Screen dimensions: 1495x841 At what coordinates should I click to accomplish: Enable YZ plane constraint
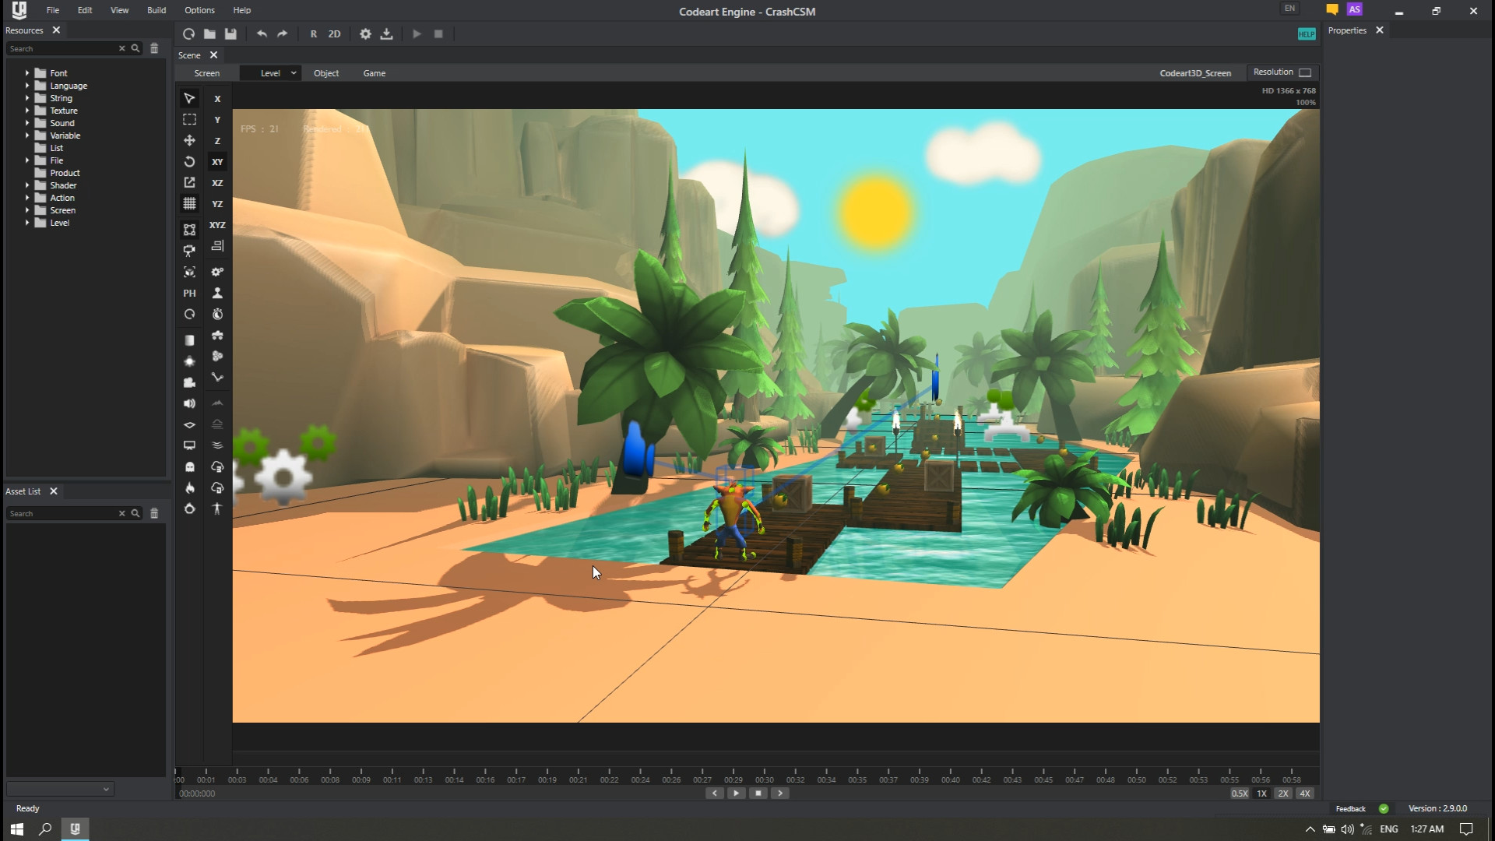pyautogui.click(x=217, y=204)
